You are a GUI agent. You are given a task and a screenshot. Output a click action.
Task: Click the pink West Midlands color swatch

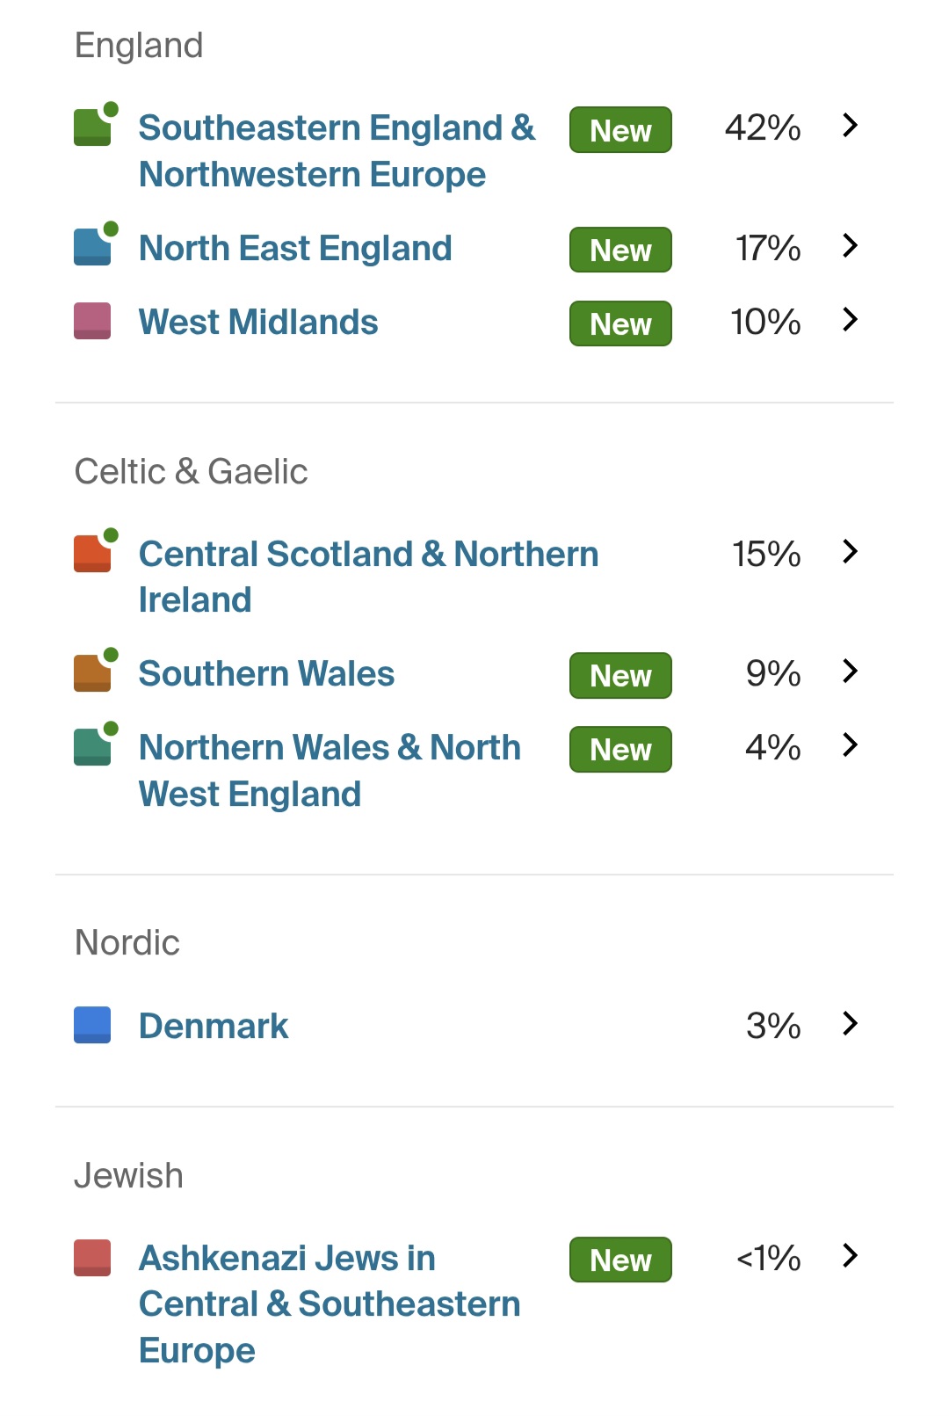92,321
